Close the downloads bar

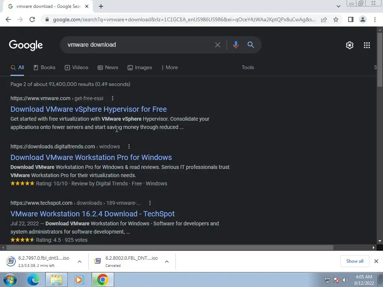coord(376,261)
